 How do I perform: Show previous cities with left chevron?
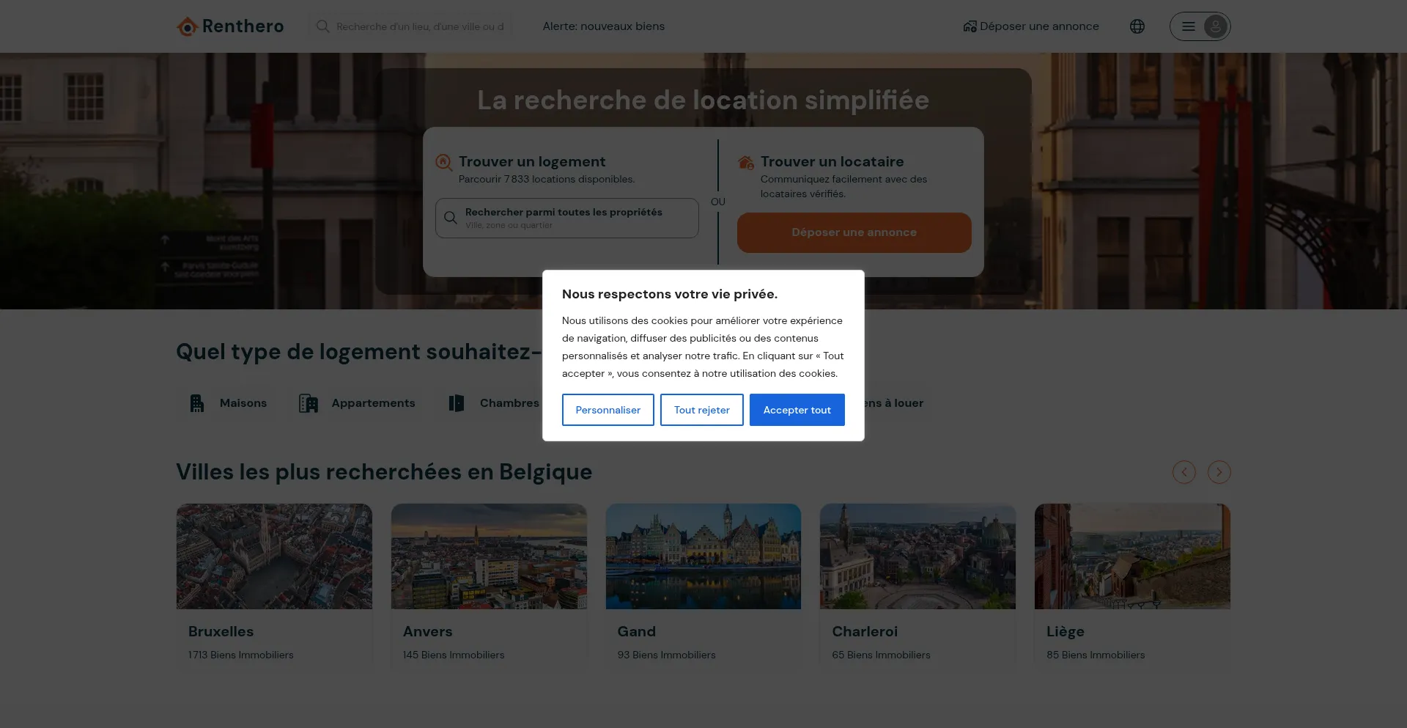(x=1184, y=472)
